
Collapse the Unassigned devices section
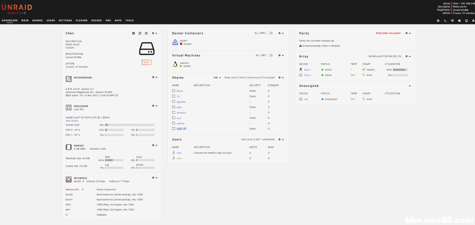click(410, 86)
